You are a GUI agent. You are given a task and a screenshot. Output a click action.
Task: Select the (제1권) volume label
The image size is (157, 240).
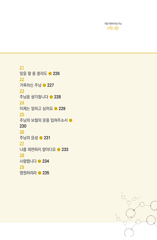tap(113, 28)
